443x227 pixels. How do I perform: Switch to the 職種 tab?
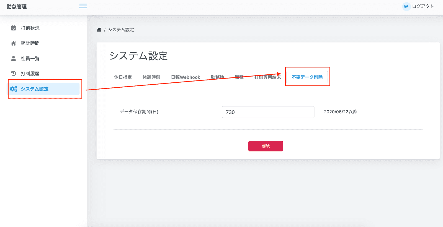click(x=239, y=77)
